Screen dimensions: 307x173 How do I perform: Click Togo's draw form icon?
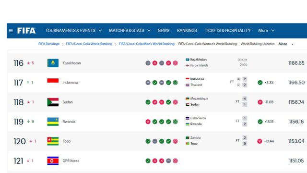[x=155, y=141]
